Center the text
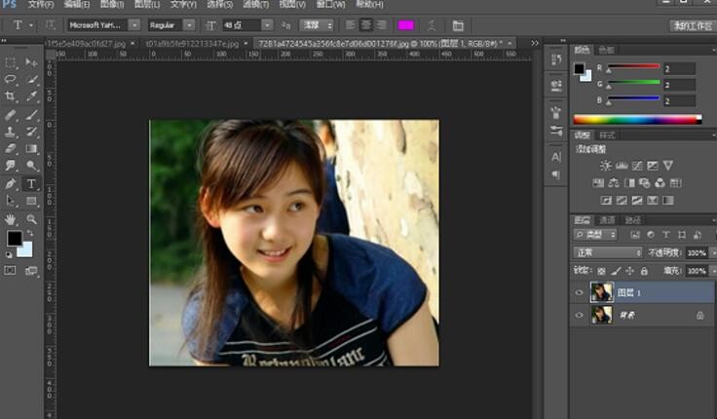 (x=366, y=25)
